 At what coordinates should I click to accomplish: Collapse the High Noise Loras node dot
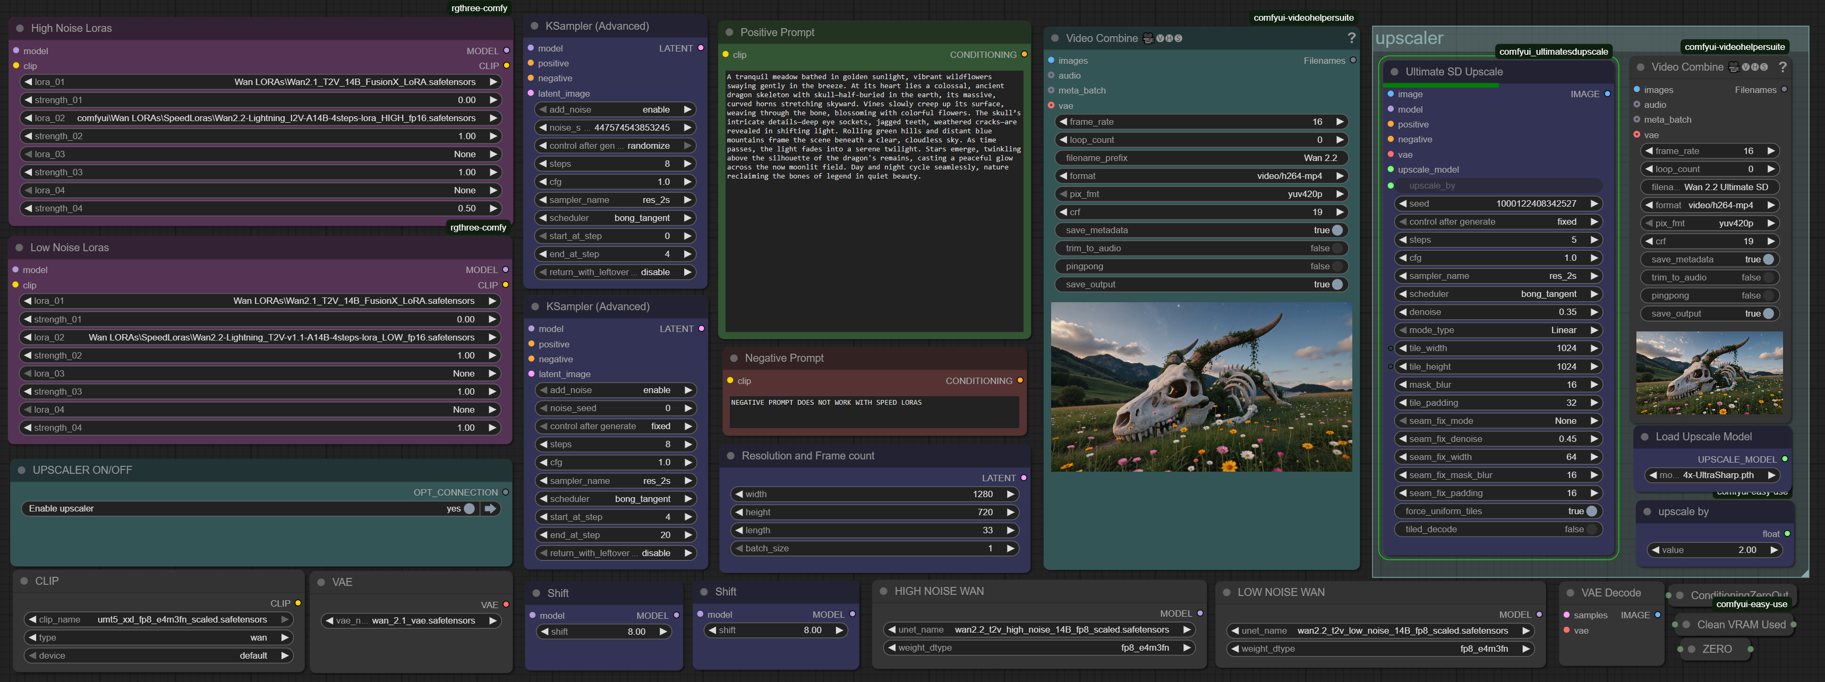coord(20,28)
